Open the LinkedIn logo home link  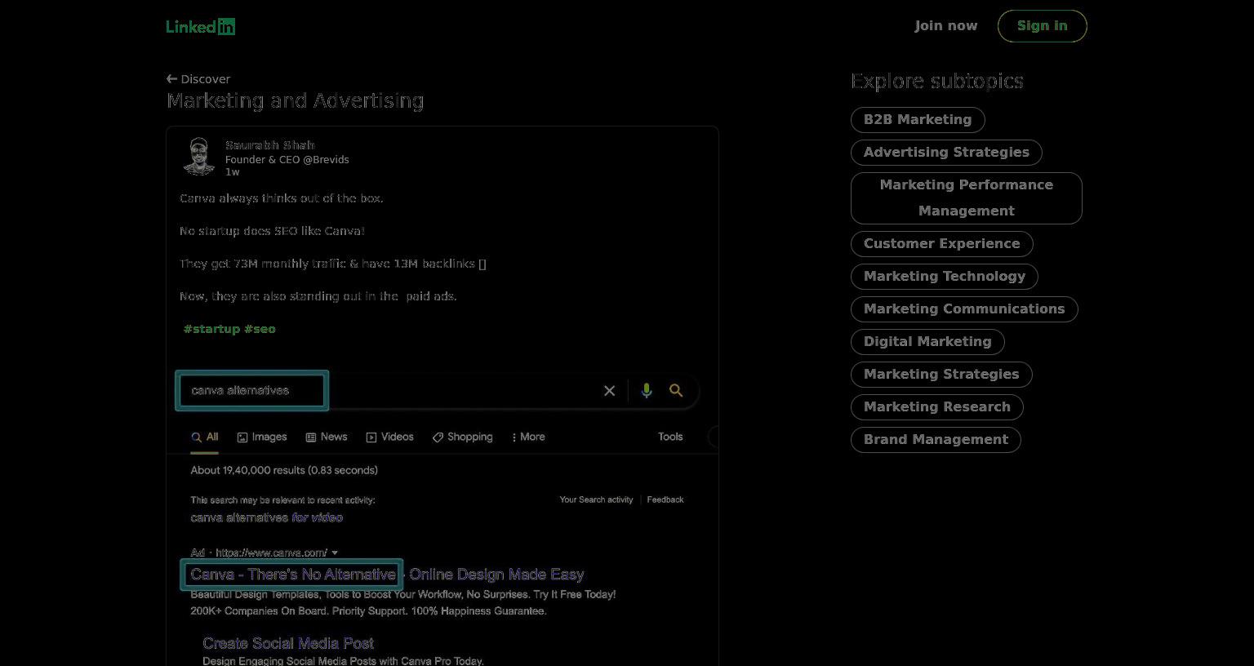200,26
